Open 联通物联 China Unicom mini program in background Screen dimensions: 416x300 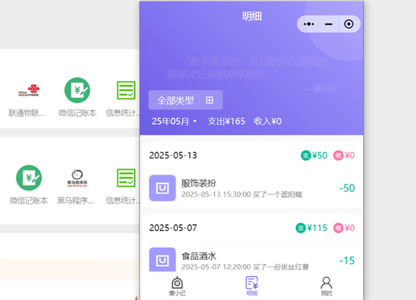[28, 97]
